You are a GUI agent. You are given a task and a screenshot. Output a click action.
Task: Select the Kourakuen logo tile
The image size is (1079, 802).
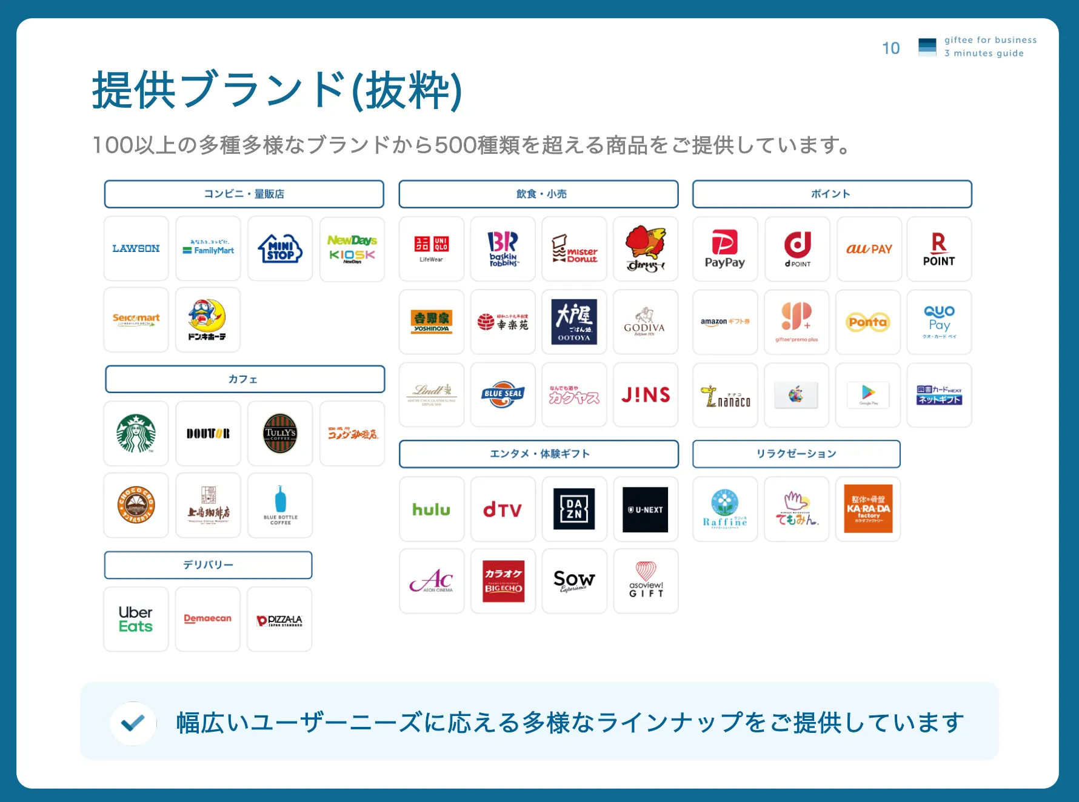pyautogui.click(x=503, y=322)
